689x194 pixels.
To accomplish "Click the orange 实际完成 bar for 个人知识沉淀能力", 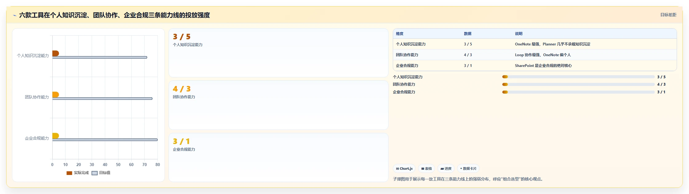I will coord(56,53).
